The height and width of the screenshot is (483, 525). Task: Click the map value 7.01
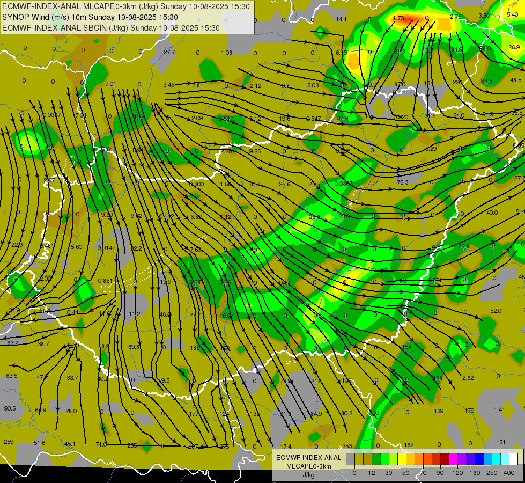(x=110, y=84)
